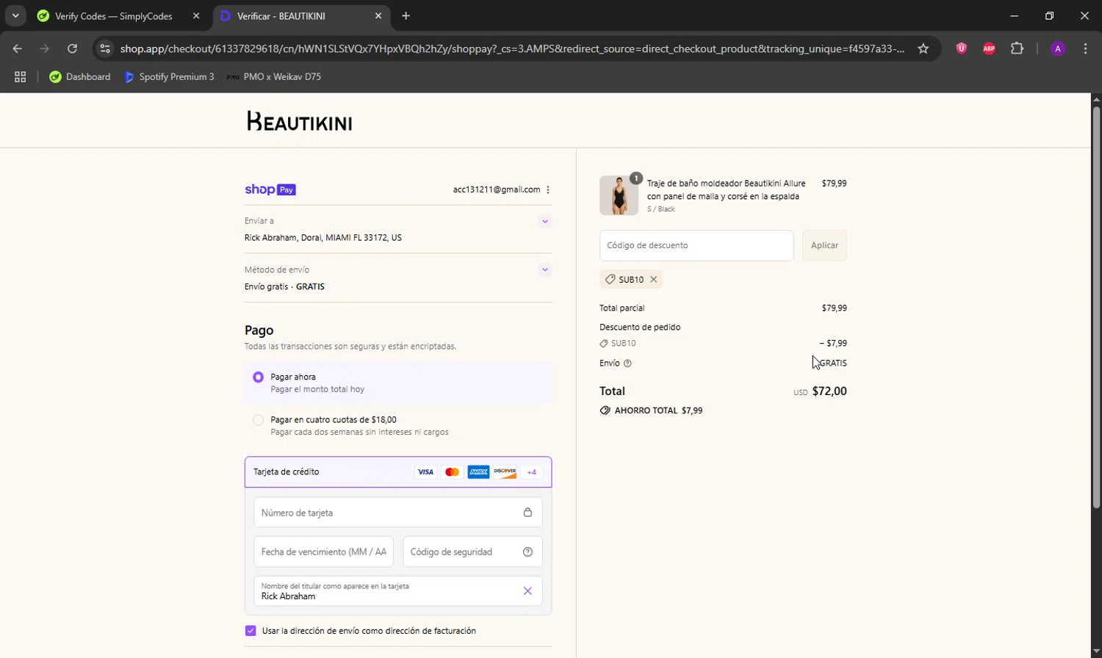Go back to previous page
The image size is (1102, 658).
pos(18,48)
